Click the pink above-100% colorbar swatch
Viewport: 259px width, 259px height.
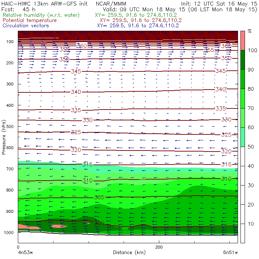[243, 41]
